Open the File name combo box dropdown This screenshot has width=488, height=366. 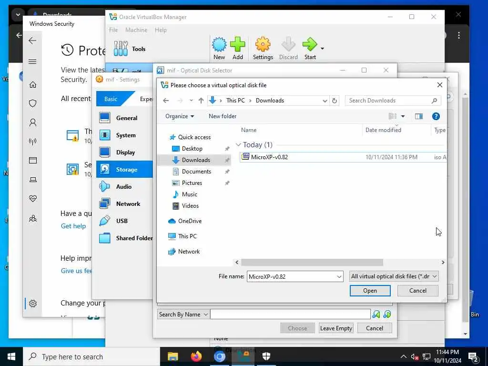(339, 276)
